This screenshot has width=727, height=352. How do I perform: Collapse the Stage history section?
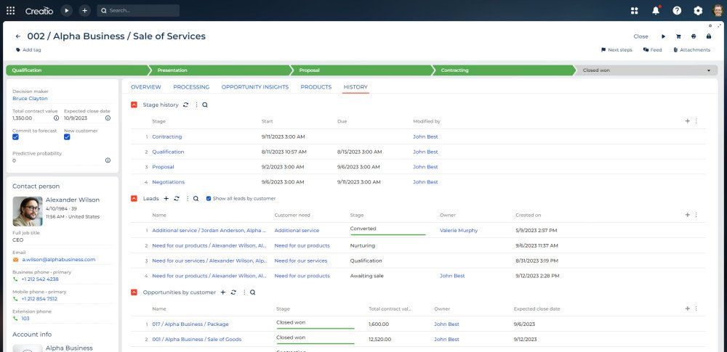134,105
